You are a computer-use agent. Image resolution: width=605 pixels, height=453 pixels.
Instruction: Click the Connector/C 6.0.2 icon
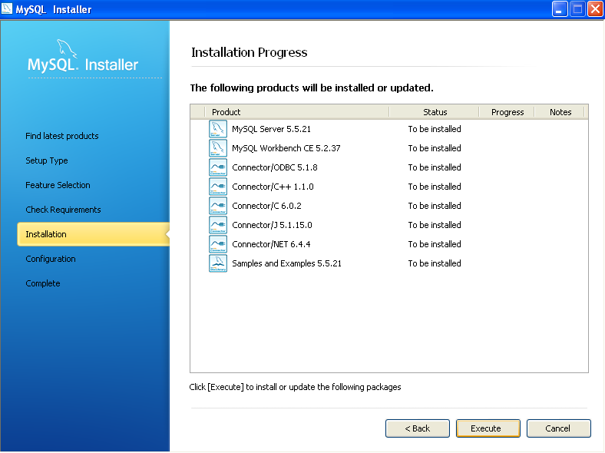pyautogui.click(x=218, y=206)
